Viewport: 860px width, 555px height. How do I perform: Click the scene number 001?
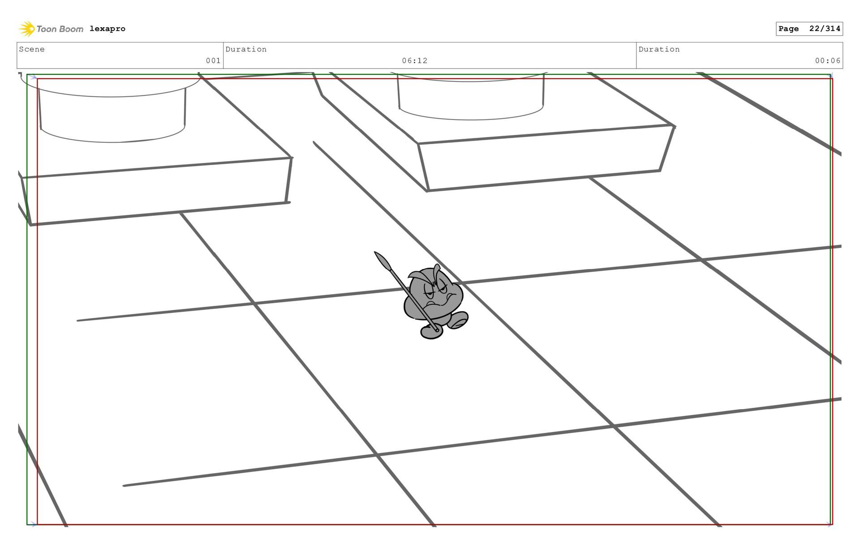pos(213,60)
